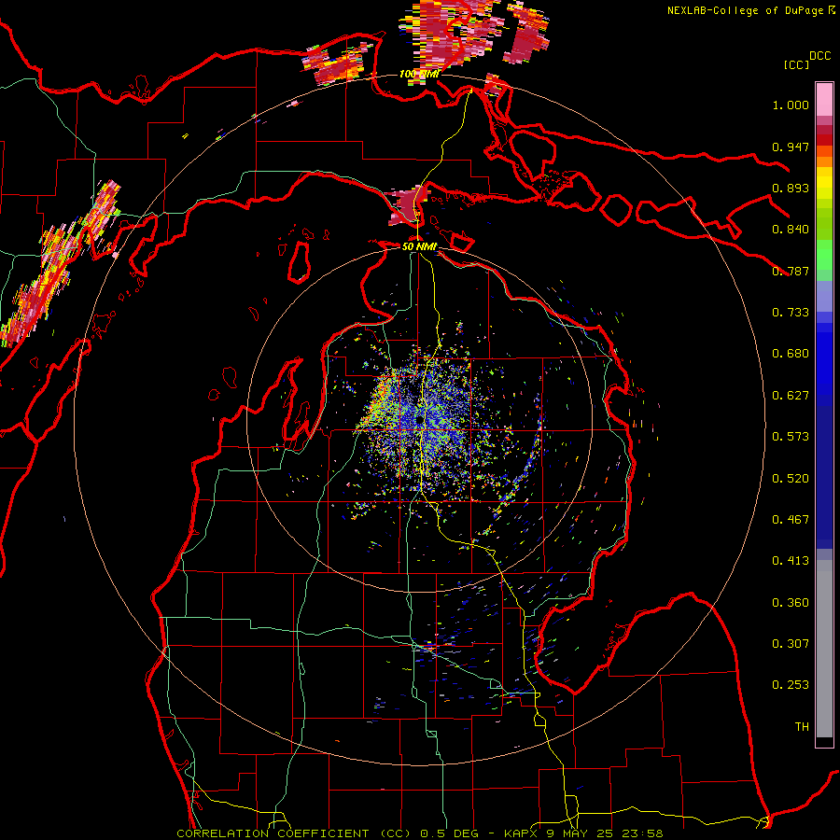
Task: Click the 100 NMI range ring label
Action: pos(419,74)
